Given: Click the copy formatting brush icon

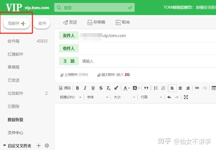Looking at the screenshot, I should tap(116, 88).
